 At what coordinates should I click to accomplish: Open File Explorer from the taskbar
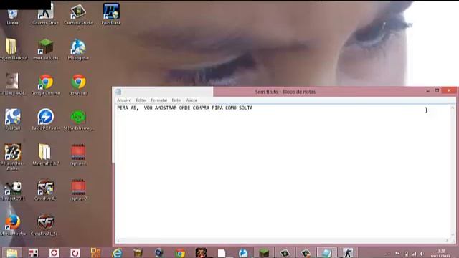coord(12,253)
